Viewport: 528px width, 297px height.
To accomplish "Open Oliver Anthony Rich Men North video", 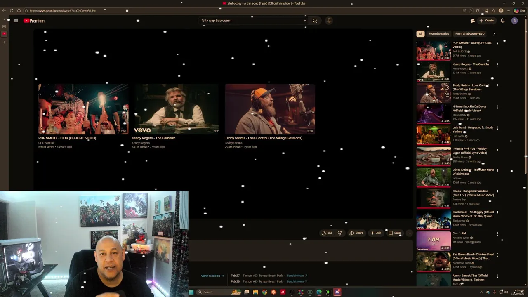I will coord(434,177).
